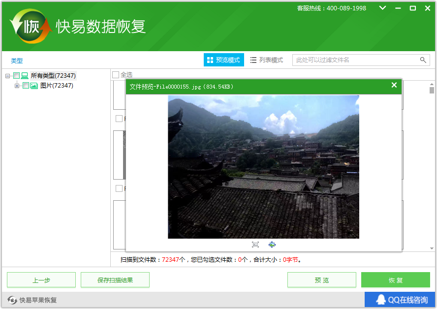Image resolution: width=437 pixels, height=309 pixels.
Task: Expand the 图片 tree node
Action: [17, 86]
